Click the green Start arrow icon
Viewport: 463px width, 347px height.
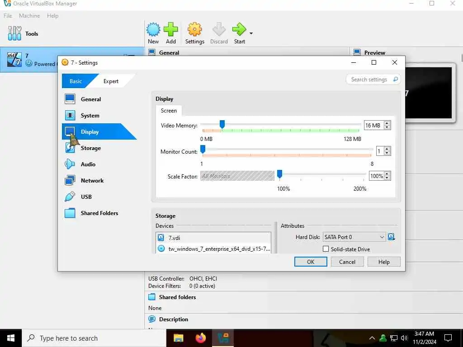(239, 29)
